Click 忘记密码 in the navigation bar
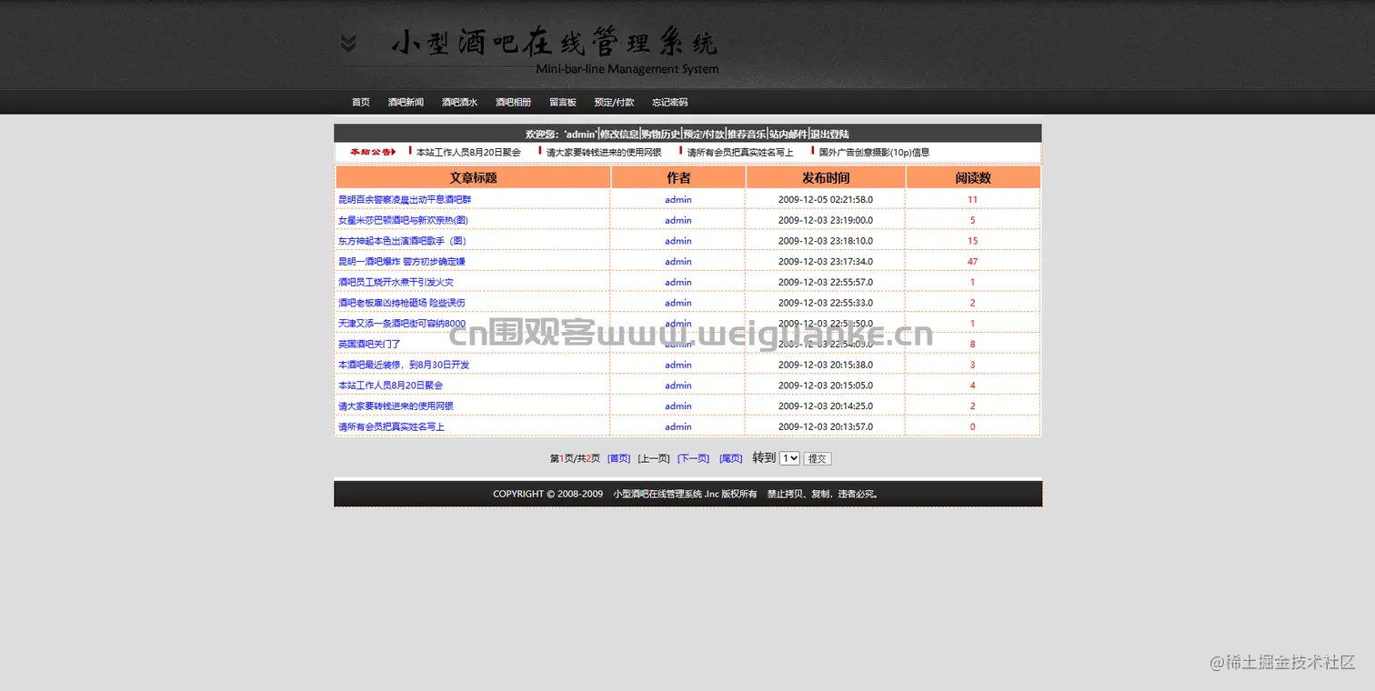 click(x=669, y=102)
